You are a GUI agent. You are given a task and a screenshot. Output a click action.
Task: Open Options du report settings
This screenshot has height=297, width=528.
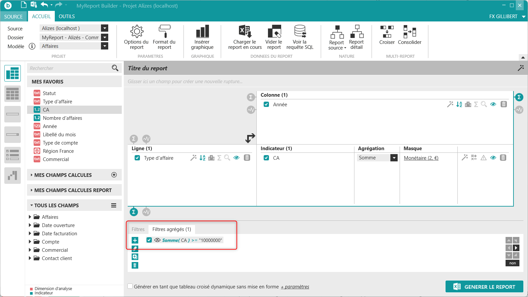coord(136,37)
